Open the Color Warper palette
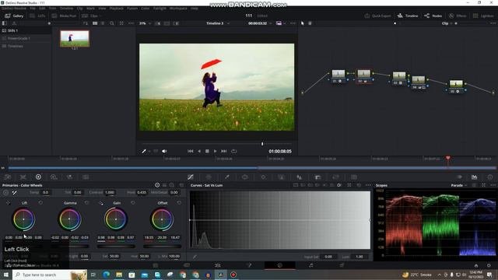This screenshot has height=280, width=498. tap(209, 177)
